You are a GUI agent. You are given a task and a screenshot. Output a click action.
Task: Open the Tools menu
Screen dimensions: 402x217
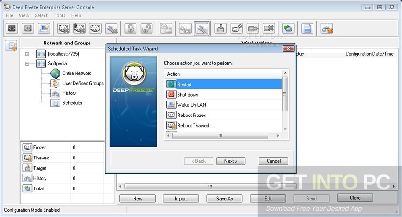(x=59, y=15)
